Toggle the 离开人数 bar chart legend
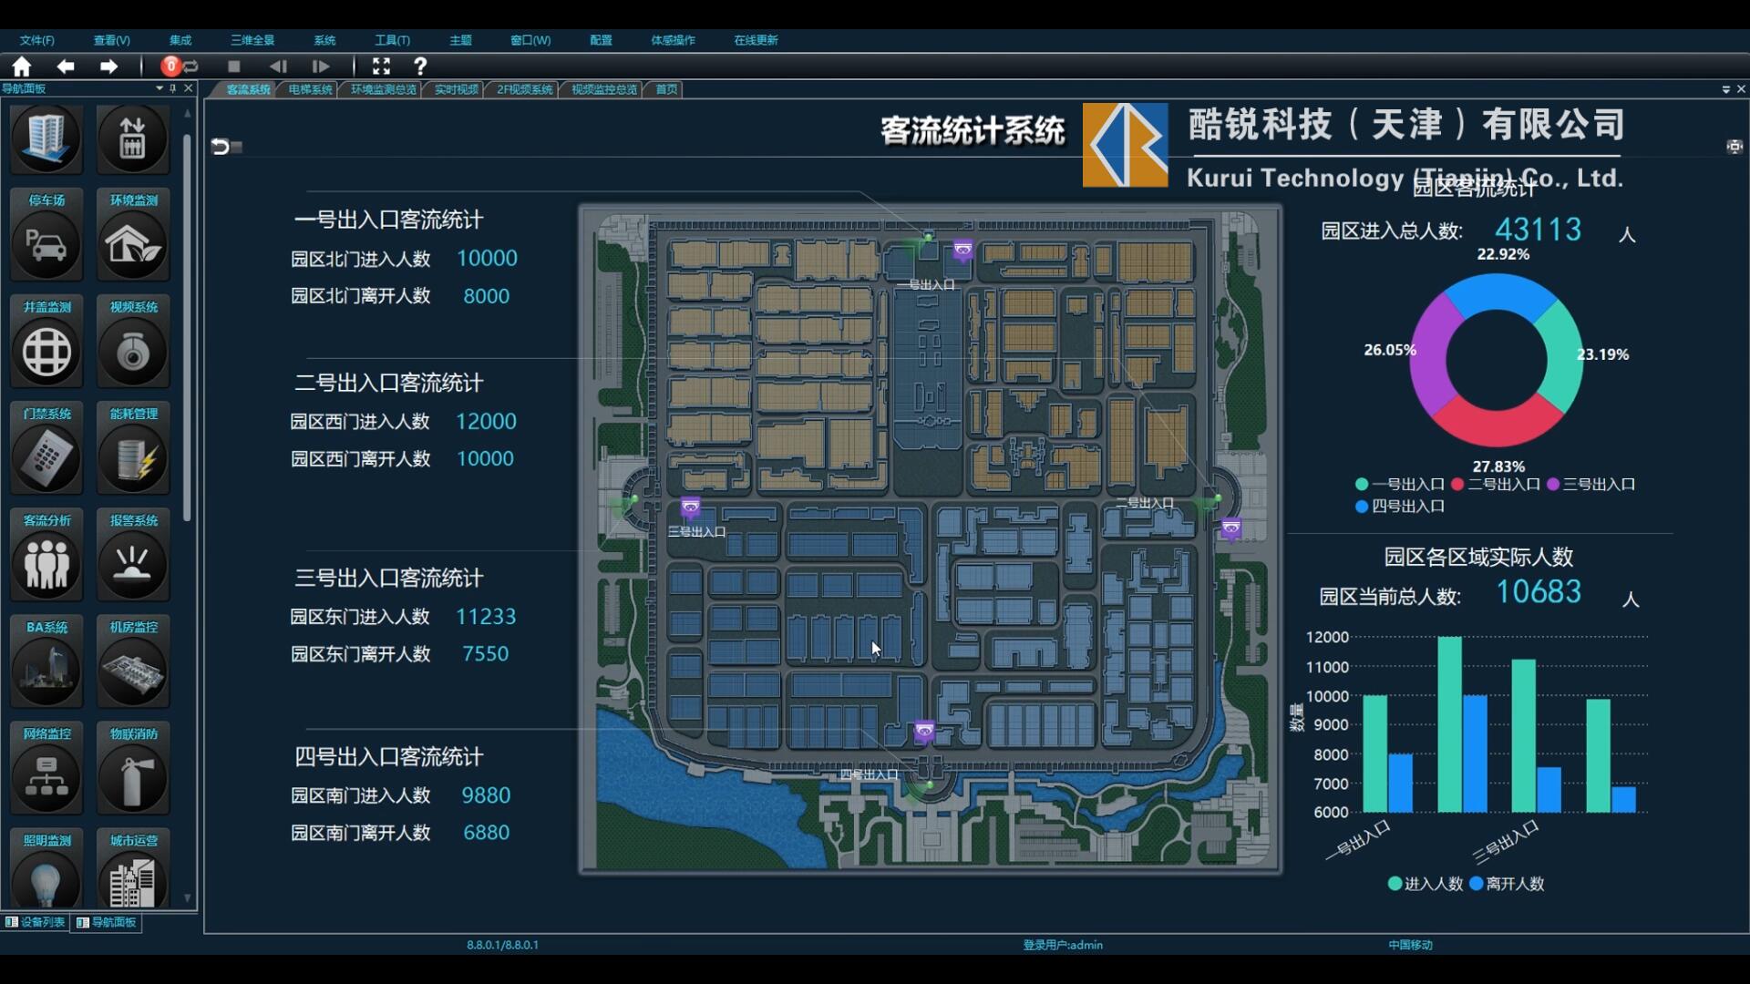1750x984 pixels. pos(1507,884)
